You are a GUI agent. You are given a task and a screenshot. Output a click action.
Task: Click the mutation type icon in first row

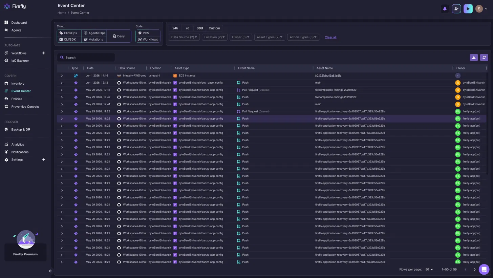click(76, 76)
